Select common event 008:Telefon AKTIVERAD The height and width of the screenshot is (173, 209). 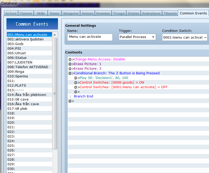29,67
